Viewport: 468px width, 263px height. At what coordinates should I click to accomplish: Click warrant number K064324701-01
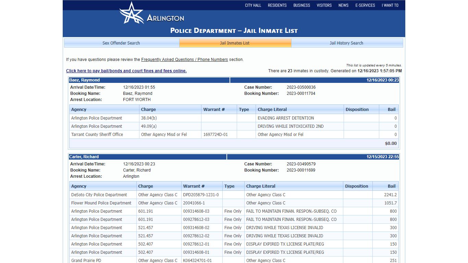tap(197, 260)
